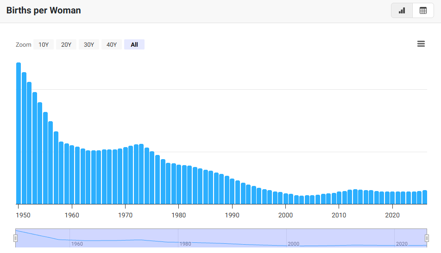Click the 1950 bar in chart

[x=19, y=133]
